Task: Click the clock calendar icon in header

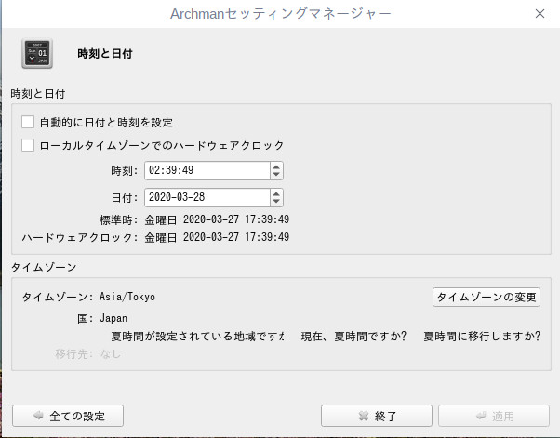Action: 37,54
